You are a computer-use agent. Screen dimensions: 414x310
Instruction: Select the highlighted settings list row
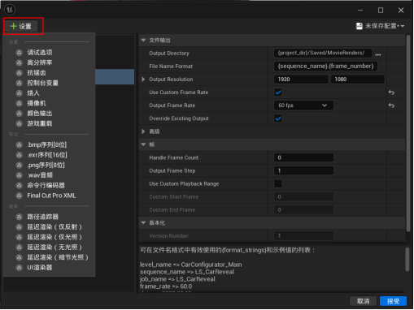coord(115,76)
